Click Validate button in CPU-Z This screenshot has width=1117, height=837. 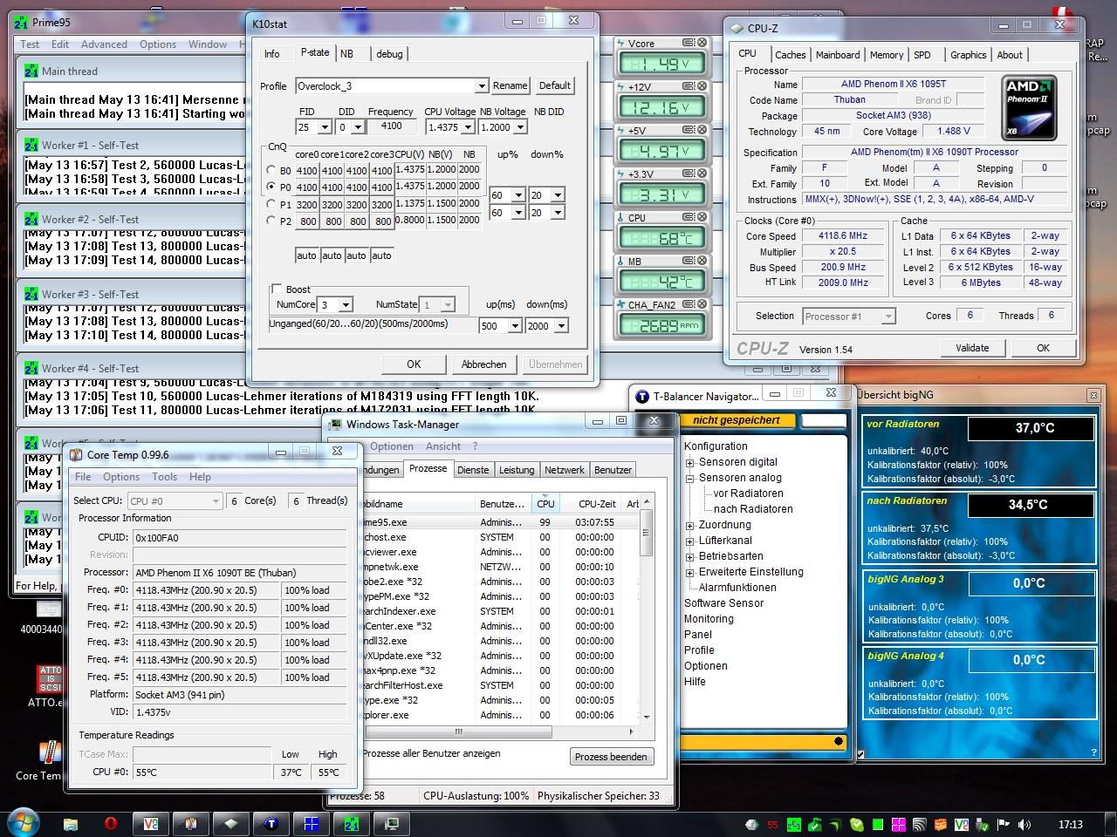[972, 348]
